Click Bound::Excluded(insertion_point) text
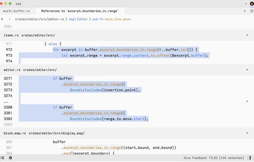The image size is (254, 162). (104, 90)
